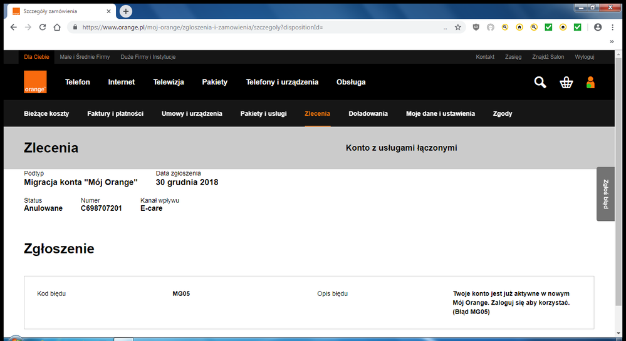Reload the page
This screenshot has height=341, width=626.
pos(43,27)
